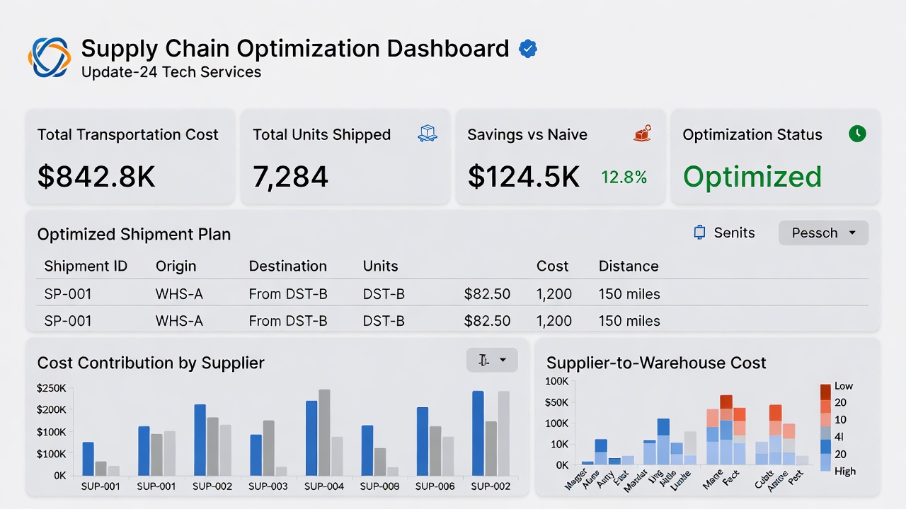Click the green clock icon on Optimization Status
Screen dimensions: 906x509
[x=857, y=134]
